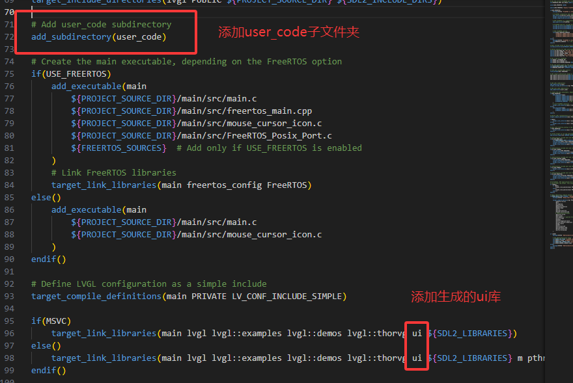Click the FreeRTOS_Posix_Port.c source line
This screenshot has width=573, height=383.
click(201, 135)
